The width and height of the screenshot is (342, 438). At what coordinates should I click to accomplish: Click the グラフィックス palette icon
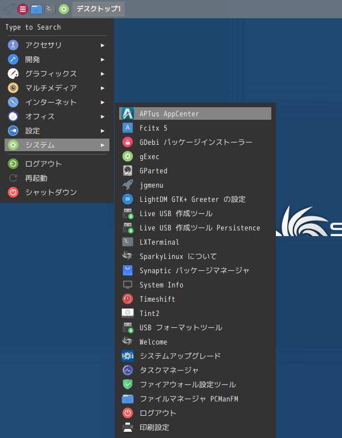point(13,74)
